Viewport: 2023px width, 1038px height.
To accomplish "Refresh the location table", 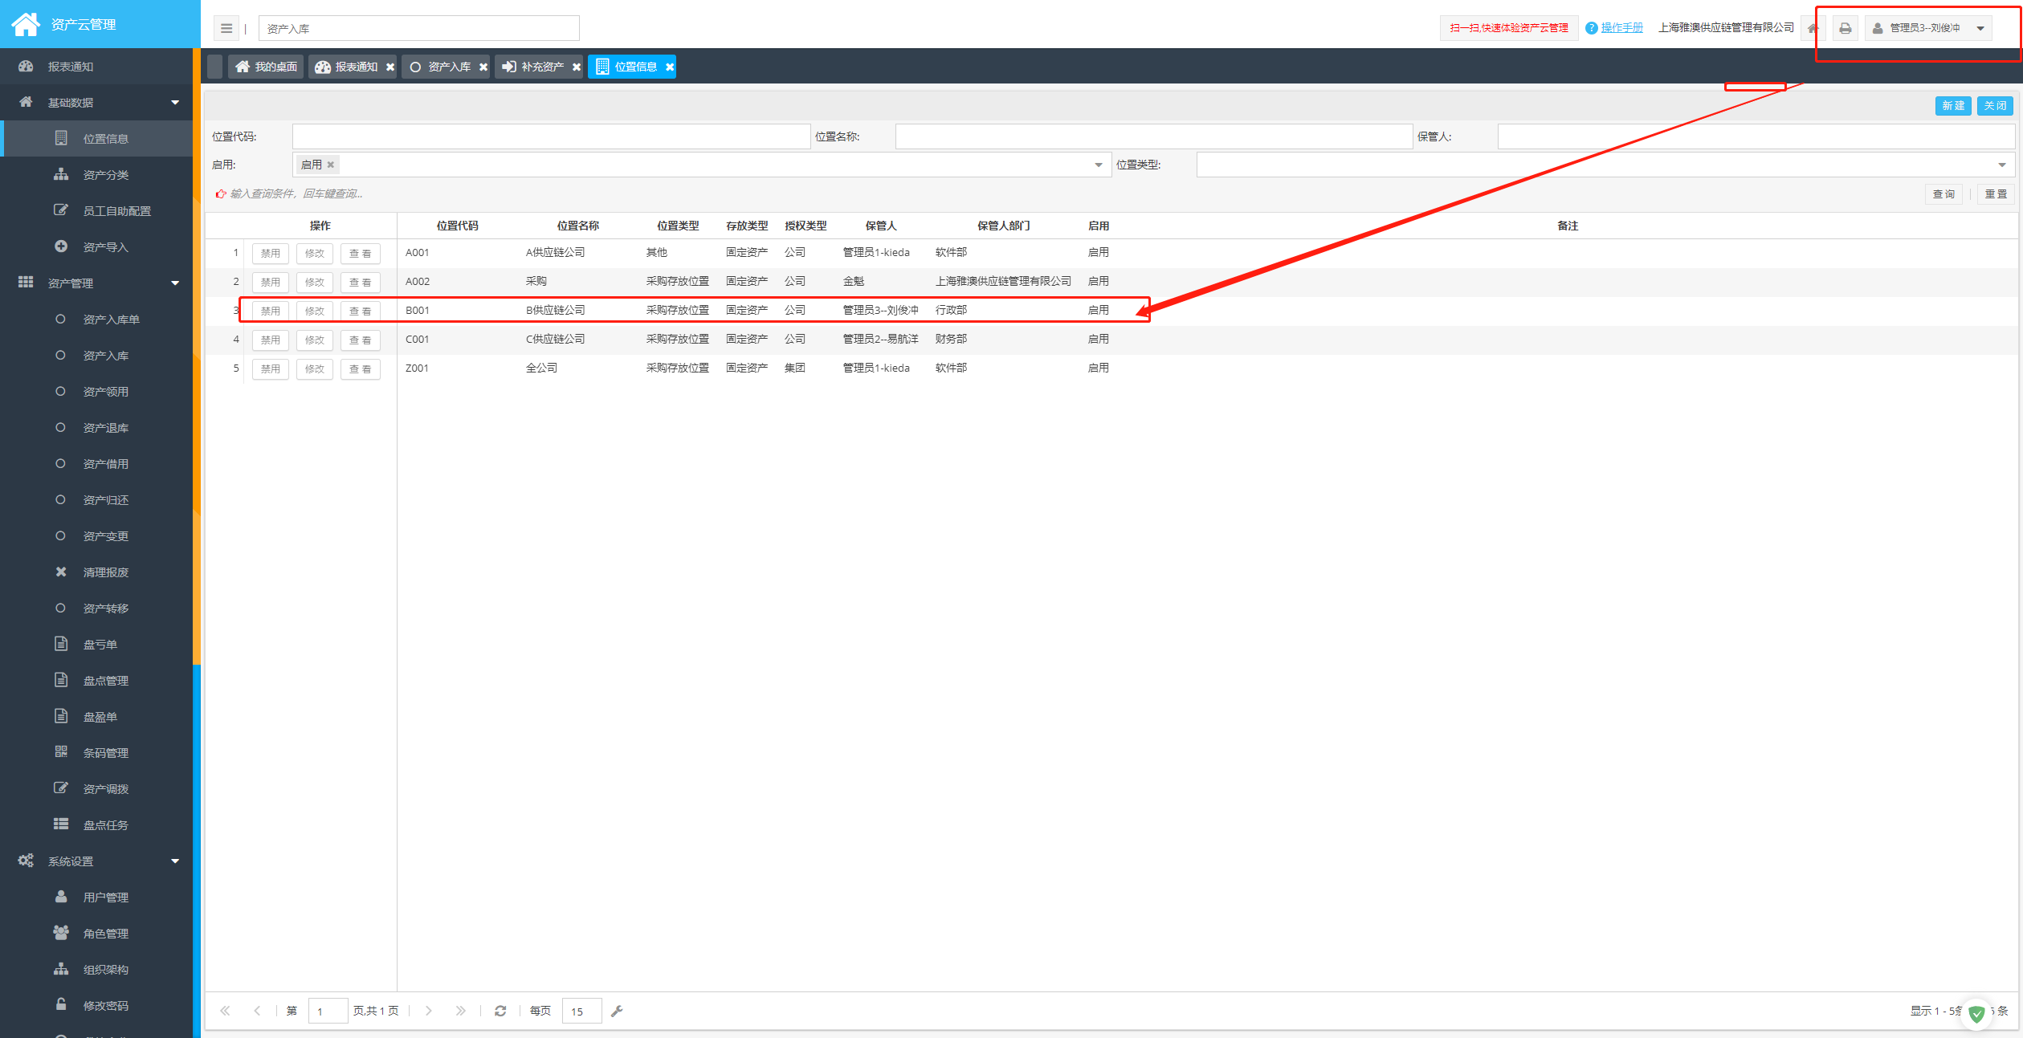I will coord(500,1011).
